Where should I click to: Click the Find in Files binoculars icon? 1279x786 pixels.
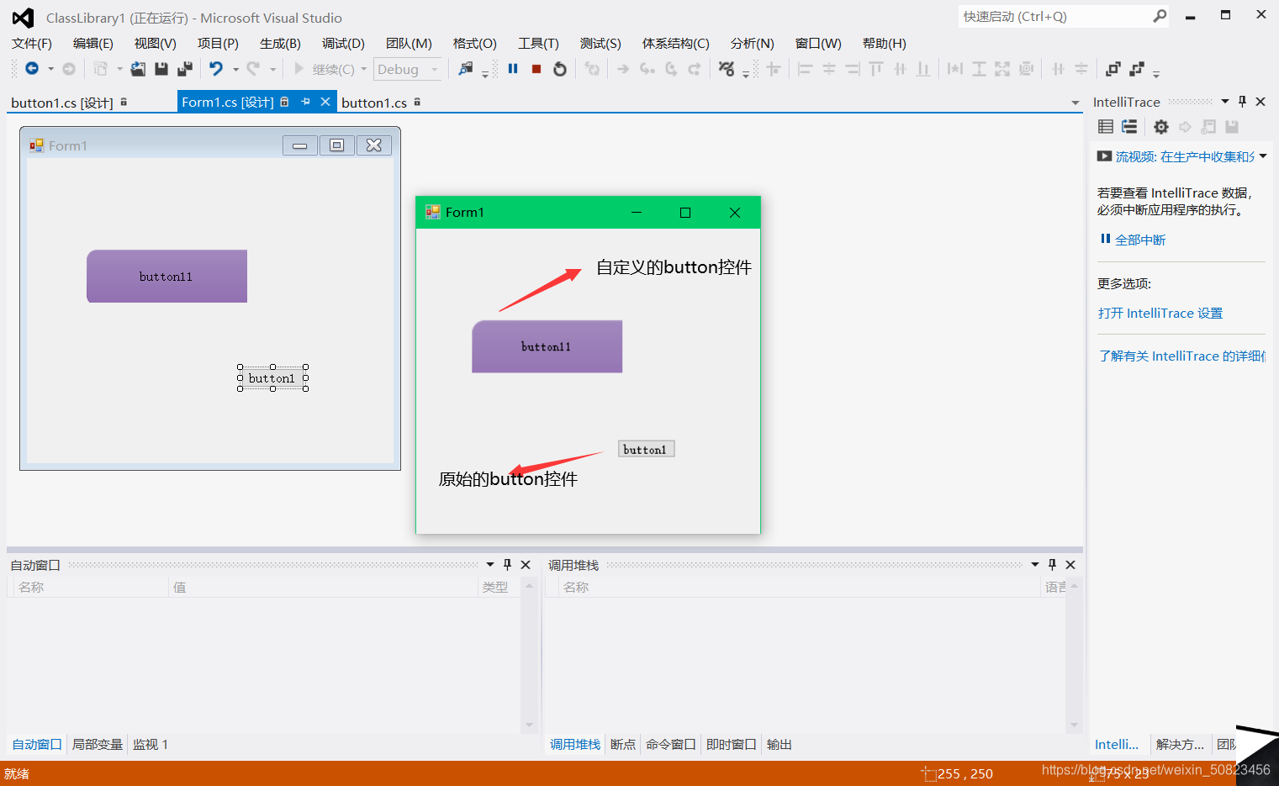pyautogui.click(x=465, y=69)
